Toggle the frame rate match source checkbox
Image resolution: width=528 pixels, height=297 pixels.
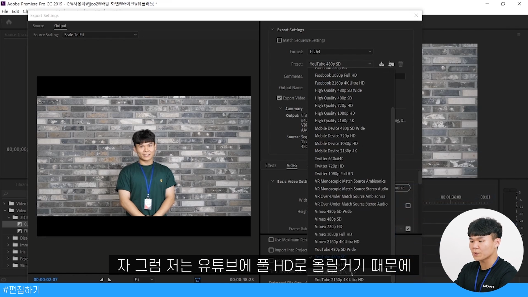(x=408, y=229)
